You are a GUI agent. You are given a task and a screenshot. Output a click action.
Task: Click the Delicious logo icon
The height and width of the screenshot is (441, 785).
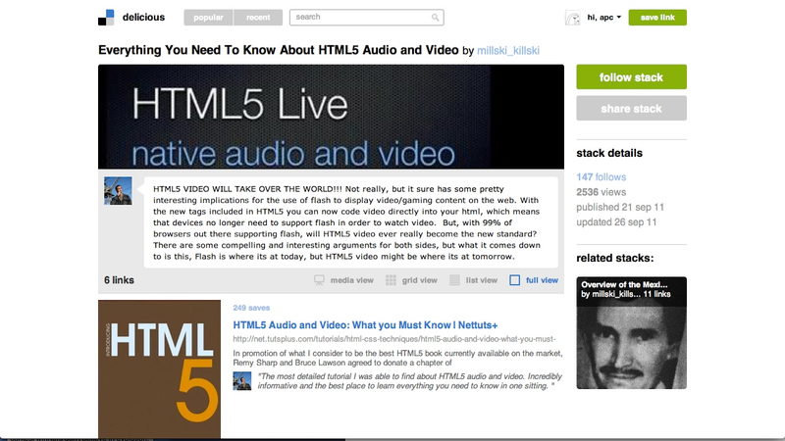106,18
